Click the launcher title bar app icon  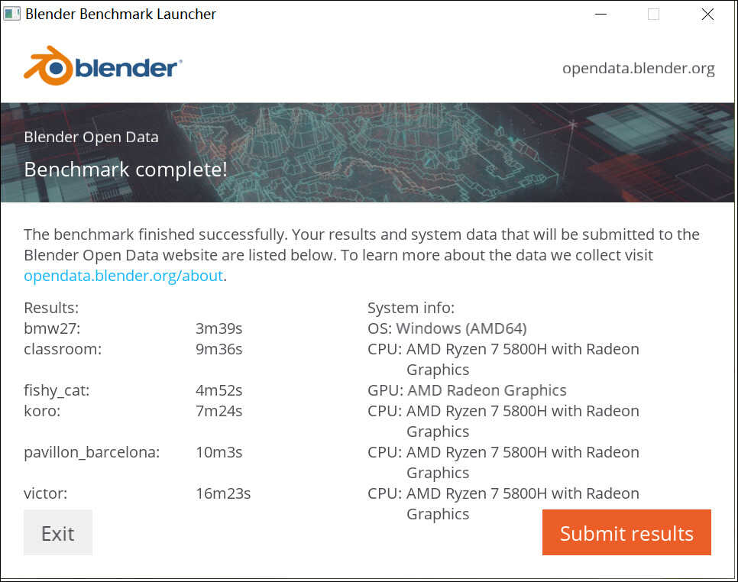[11, 14]
